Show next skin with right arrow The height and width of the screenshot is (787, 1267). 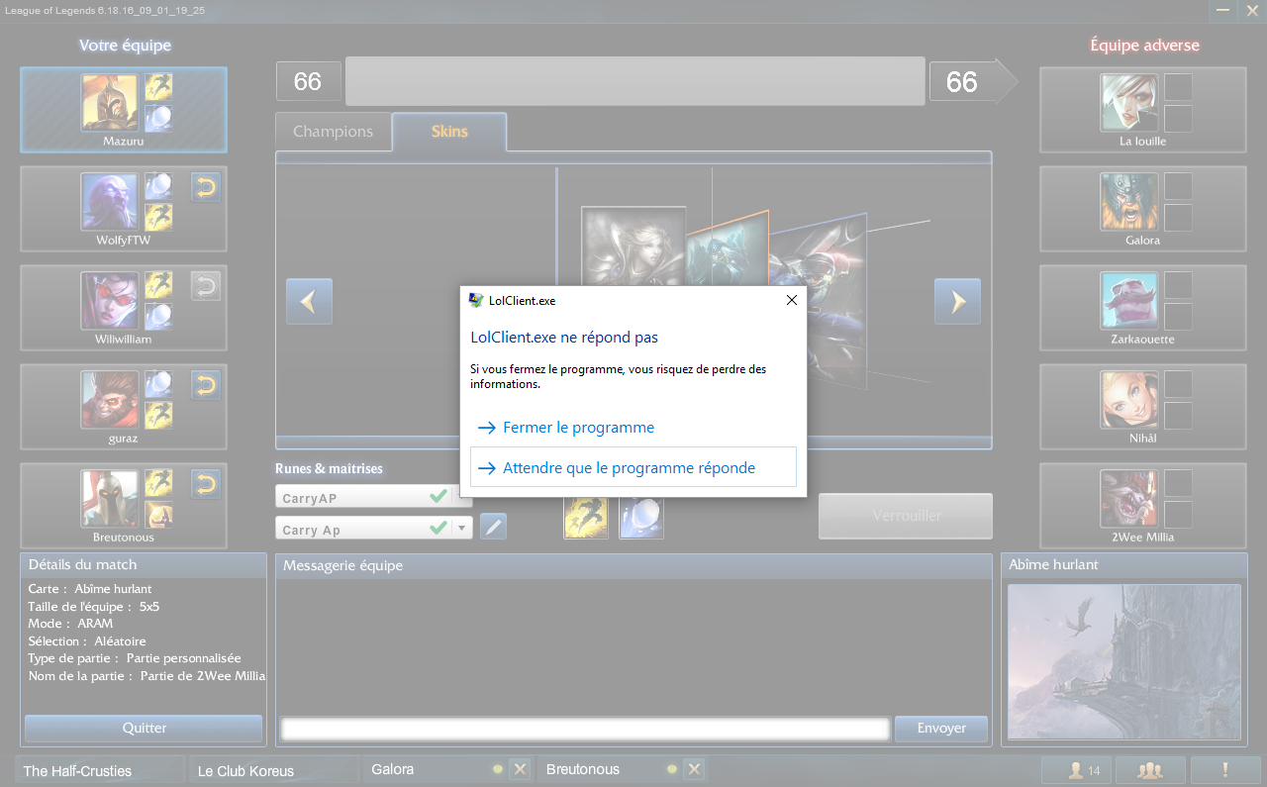[957, 302]
